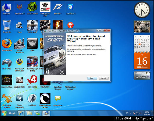Open Windows Explorer folder on taskbar
Viewport: 154px width, 121px height.
[29, 113]
